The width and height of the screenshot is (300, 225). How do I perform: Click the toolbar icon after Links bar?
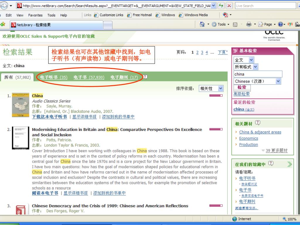click(225, 15)
